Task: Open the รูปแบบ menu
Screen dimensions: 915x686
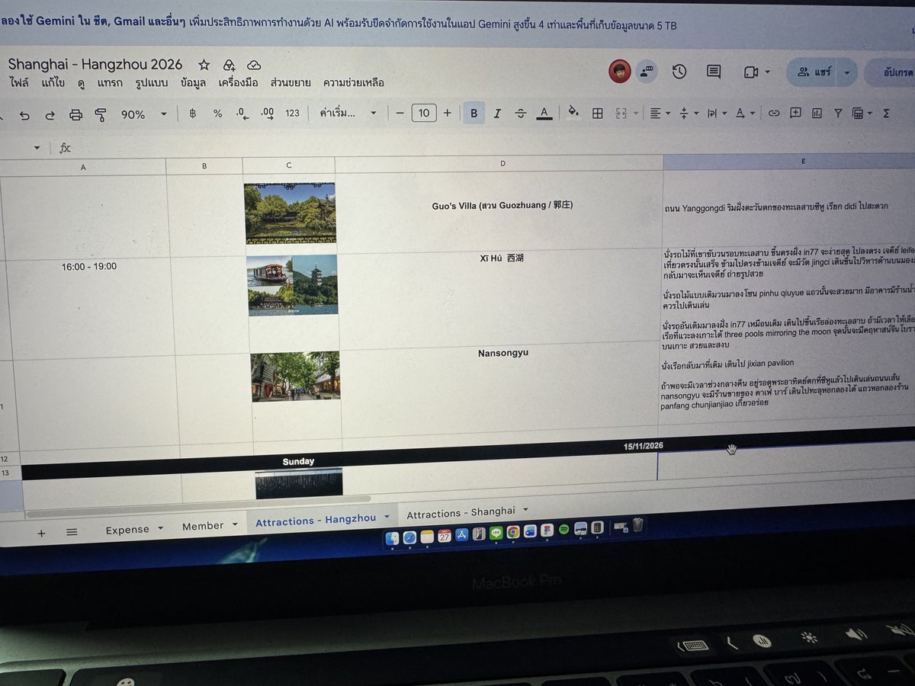Action: 151,82
